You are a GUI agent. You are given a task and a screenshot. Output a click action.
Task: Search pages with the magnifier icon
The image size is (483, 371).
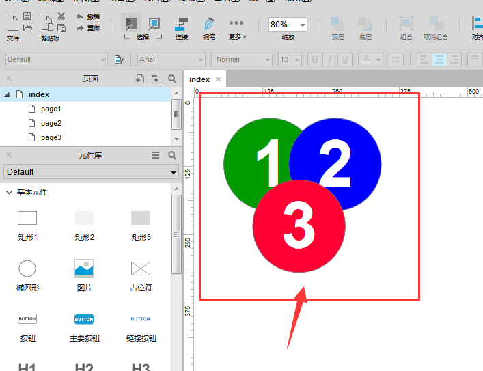172,79
